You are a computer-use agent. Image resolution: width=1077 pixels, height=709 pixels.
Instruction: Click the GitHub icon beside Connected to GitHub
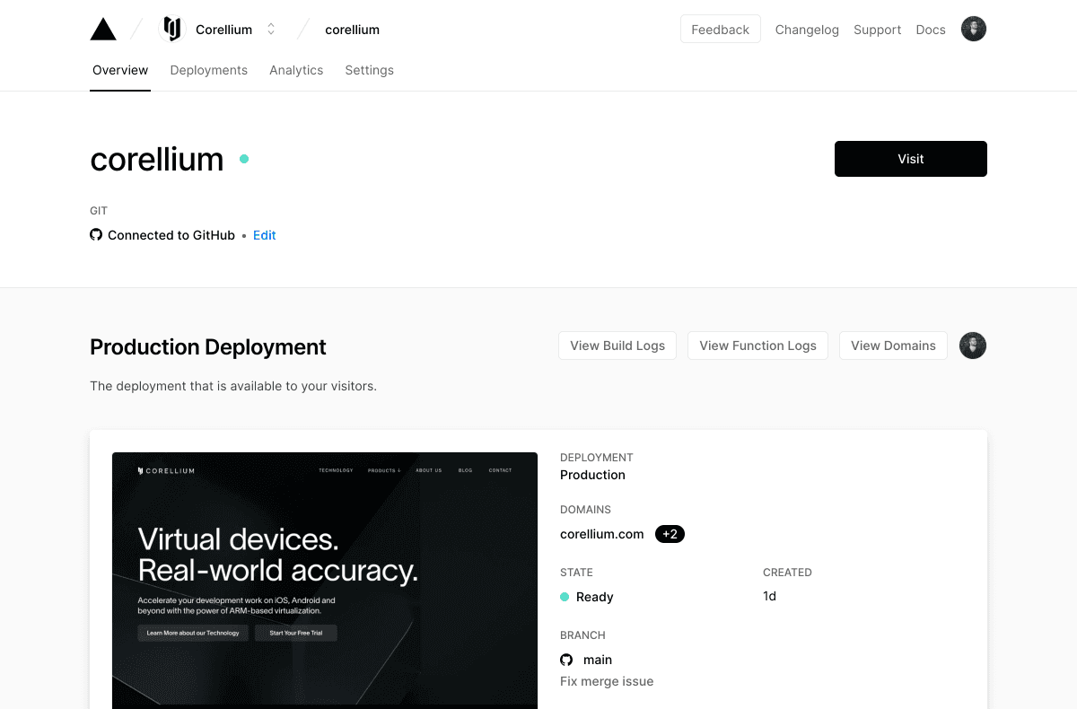point(96,235)
